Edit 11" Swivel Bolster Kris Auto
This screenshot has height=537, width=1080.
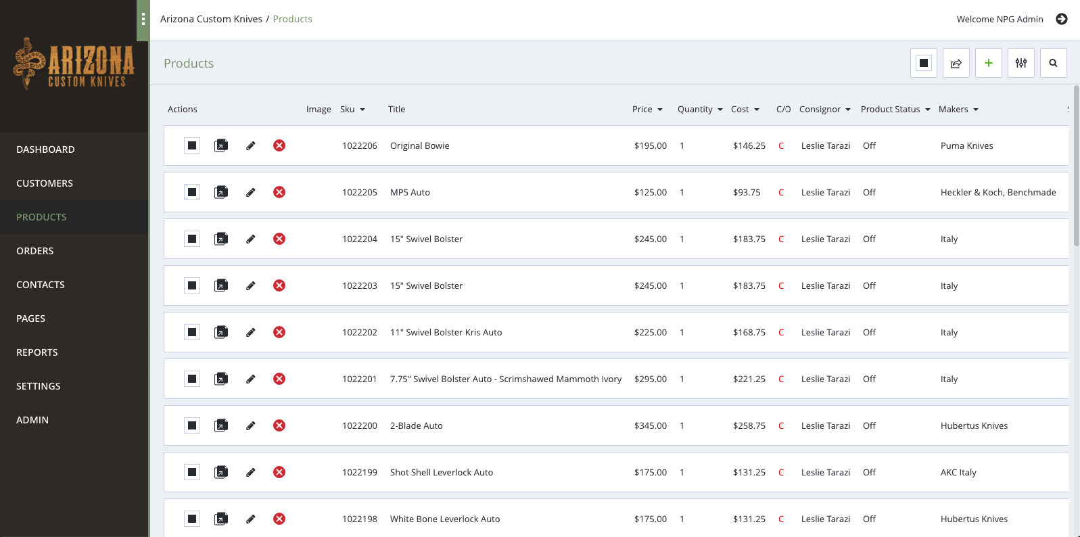(251, 332)
